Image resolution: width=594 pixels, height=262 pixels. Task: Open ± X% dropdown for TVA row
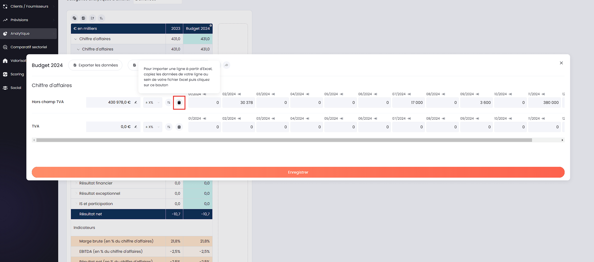coord(153,127)
